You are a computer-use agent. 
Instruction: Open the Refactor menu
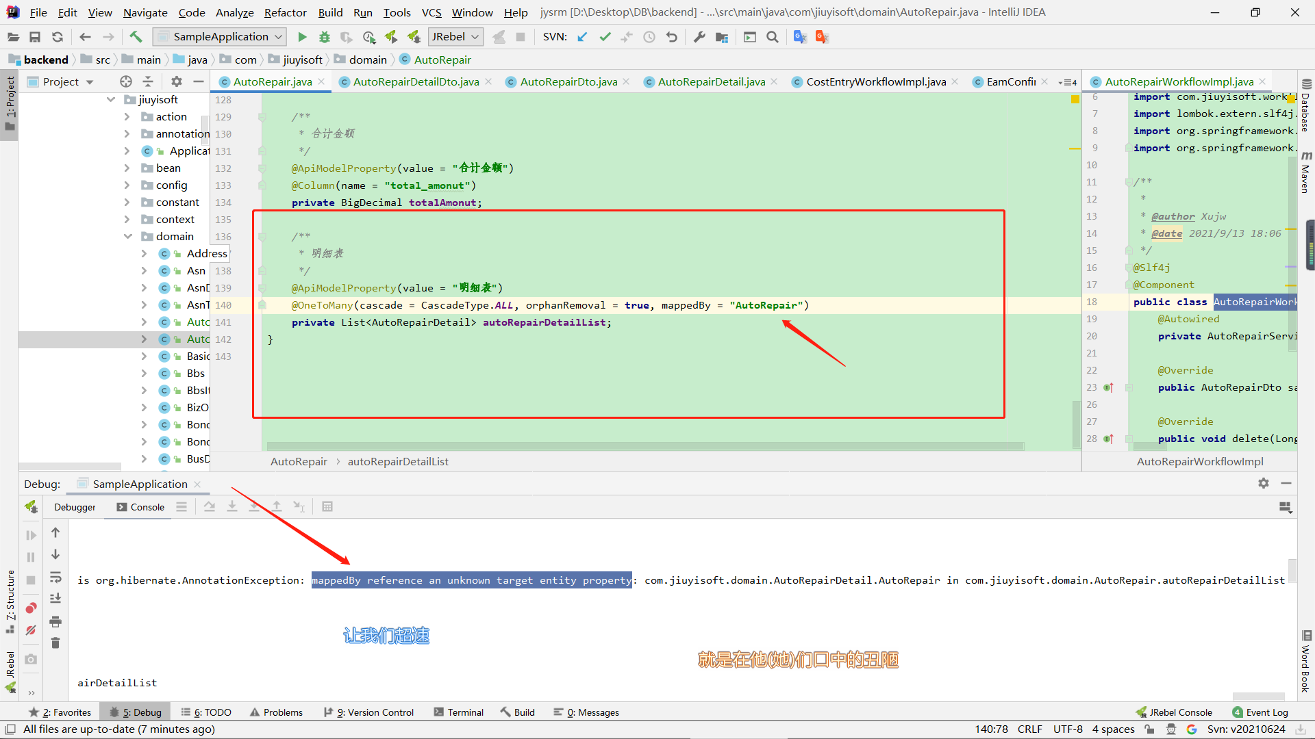click(x=285, y=12)
